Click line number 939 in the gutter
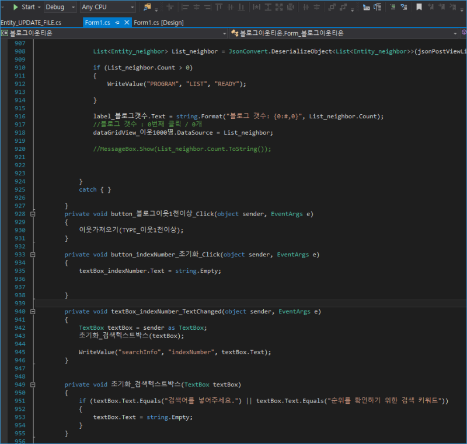467x444 pixels. click(20, 304)
